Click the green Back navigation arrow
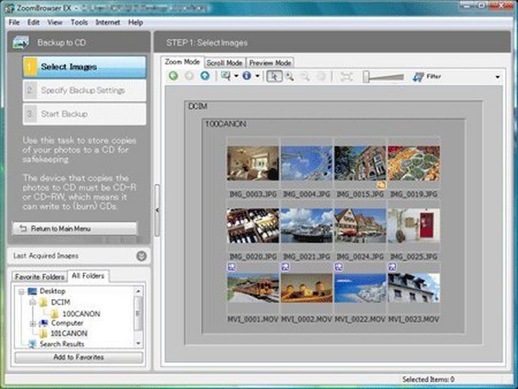 (173, 76)
